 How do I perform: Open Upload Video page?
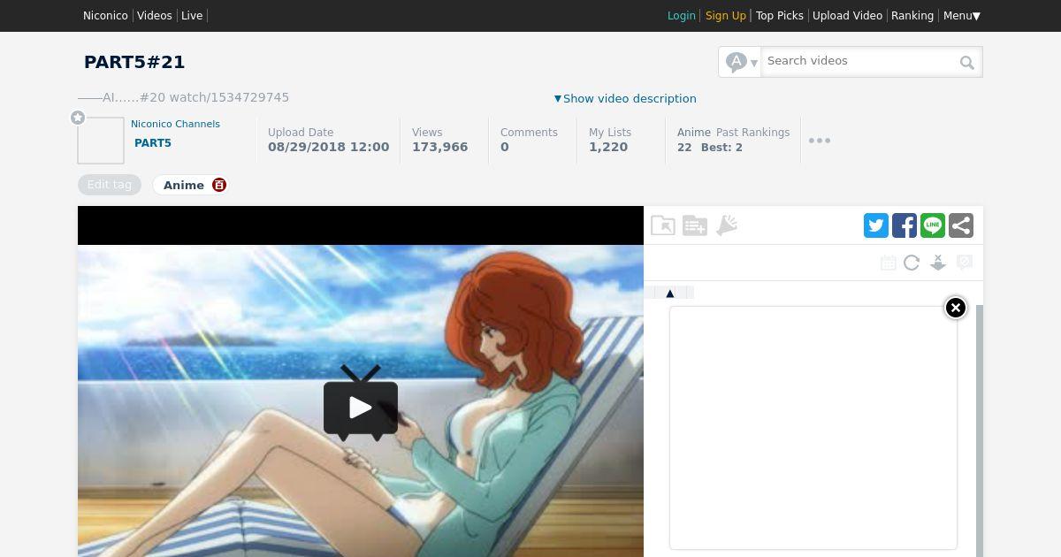click(847, 15)
